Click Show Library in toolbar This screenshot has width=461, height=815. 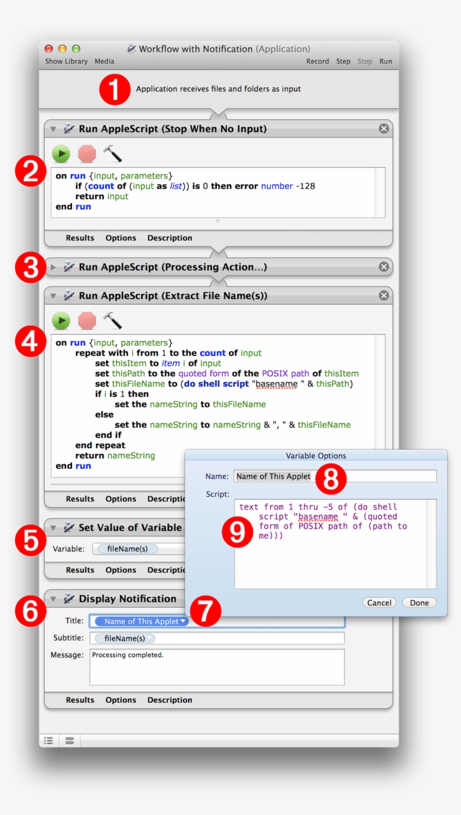(66, 61)
